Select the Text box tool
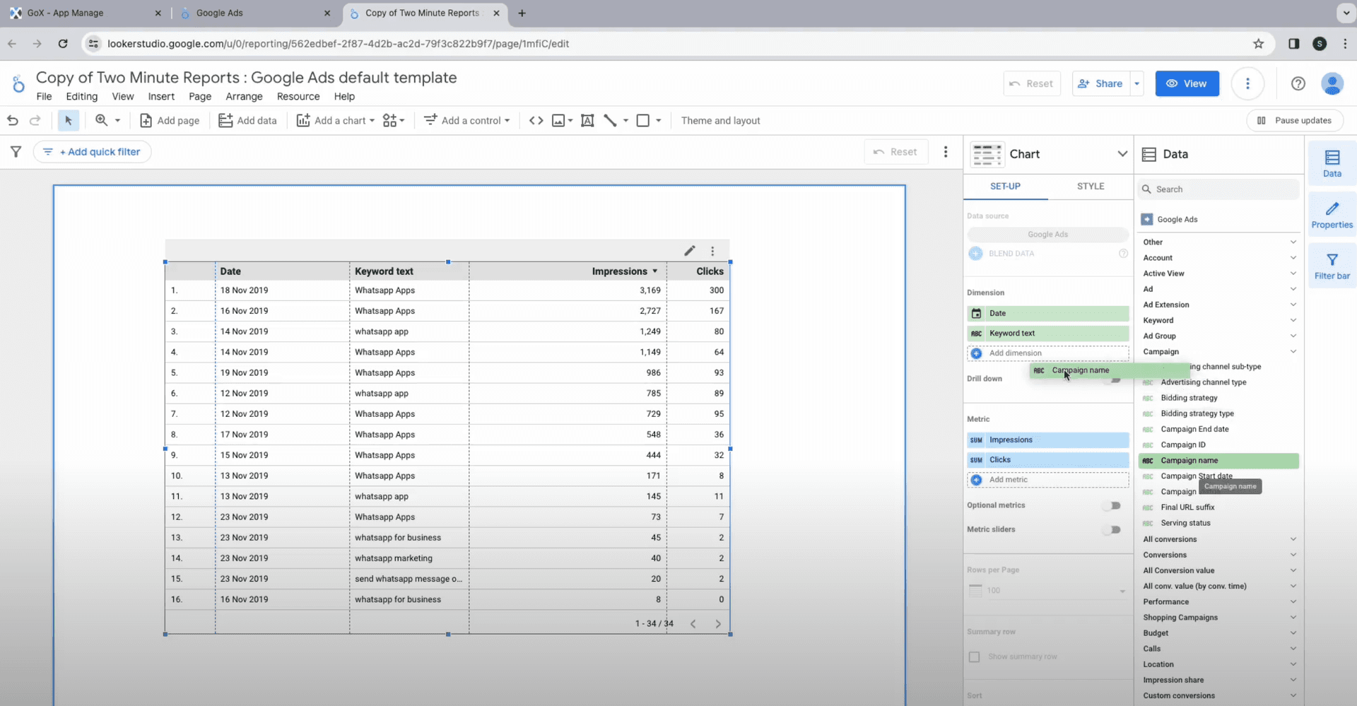 tap(587, 121)
